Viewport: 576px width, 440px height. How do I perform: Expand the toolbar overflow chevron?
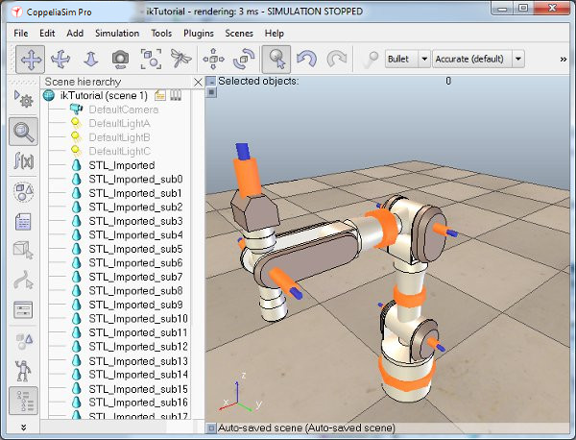564,60
